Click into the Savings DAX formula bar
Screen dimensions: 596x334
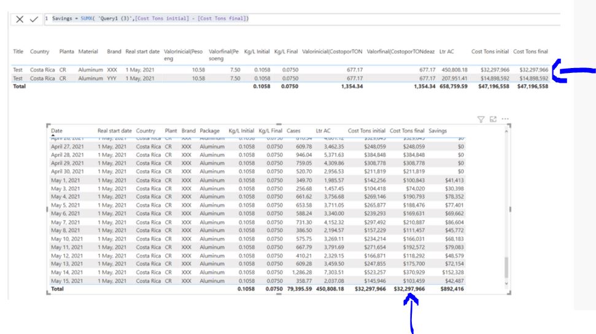302,18
